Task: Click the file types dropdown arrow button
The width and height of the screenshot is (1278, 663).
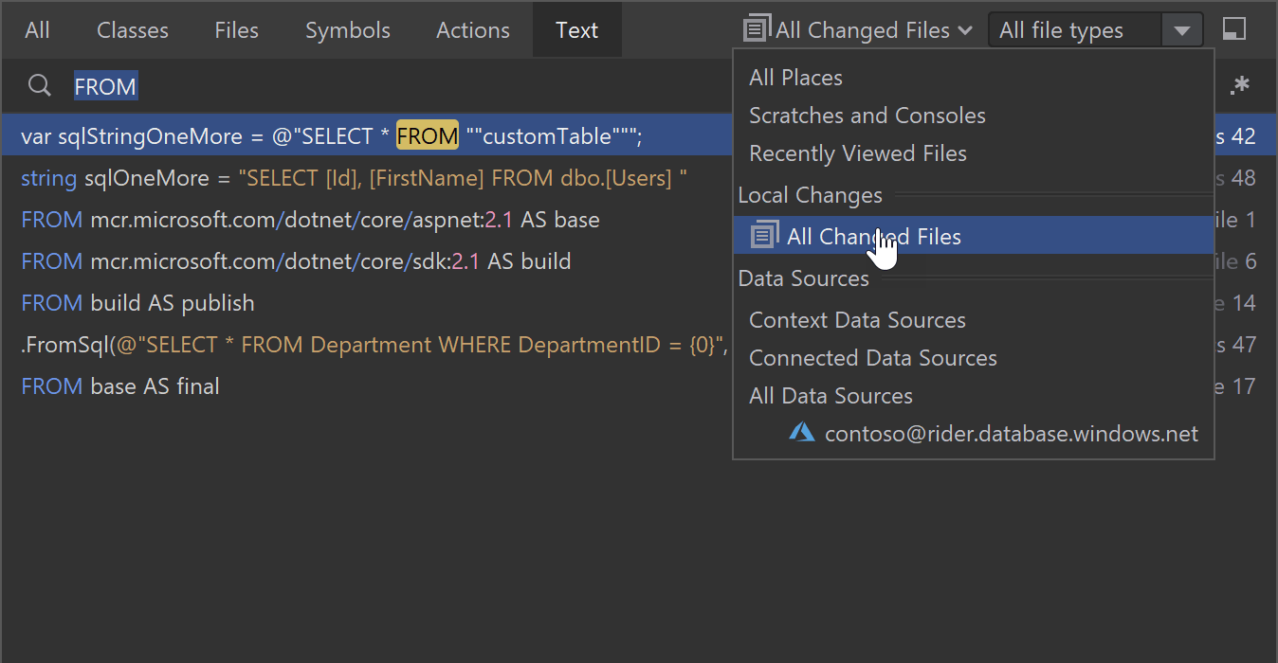Action: 1181,30
